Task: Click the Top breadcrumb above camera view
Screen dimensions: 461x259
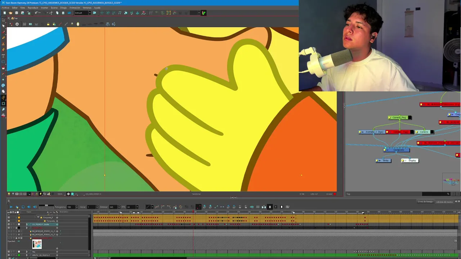Action: pos(15,18)
